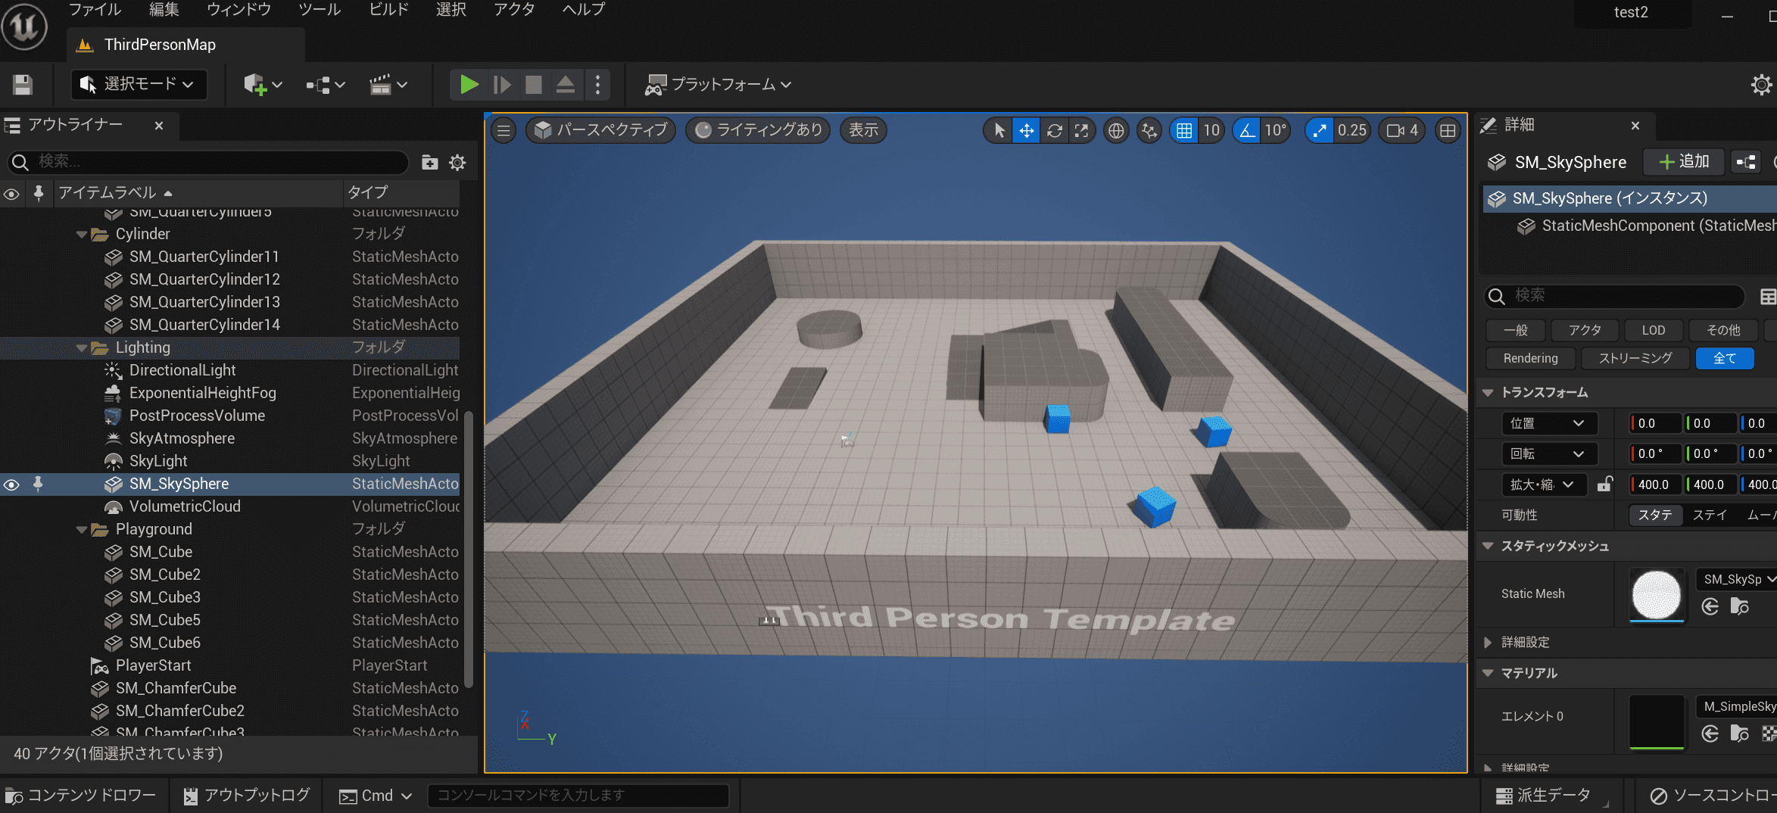Collapse the Lighting folder
This screenshot has width=1777, height=813.
pos(82,348)
